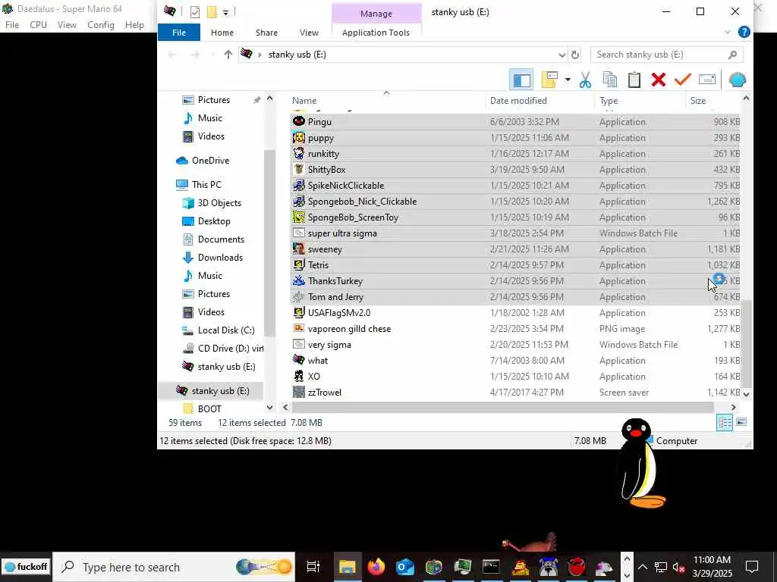The image size is (777, 582).
Task: Select the Pingu application file
Action: 515,122
